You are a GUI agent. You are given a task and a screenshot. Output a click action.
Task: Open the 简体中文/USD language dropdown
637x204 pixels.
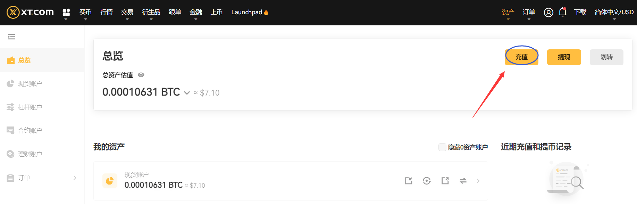(614, 13)
